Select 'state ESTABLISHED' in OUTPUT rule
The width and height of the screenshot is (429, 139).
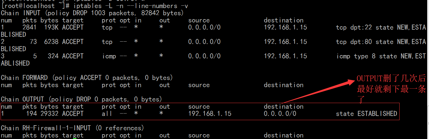(x=367, y=114)
